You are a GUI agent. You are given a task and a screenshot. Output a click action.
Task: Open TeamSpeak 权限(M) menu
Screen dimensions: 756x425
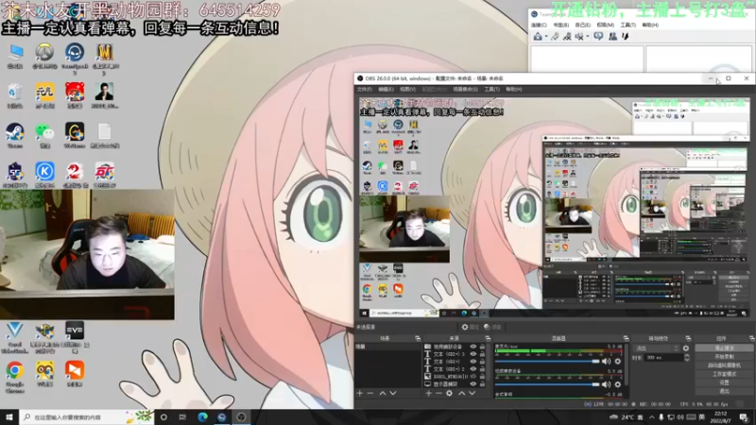605,25
